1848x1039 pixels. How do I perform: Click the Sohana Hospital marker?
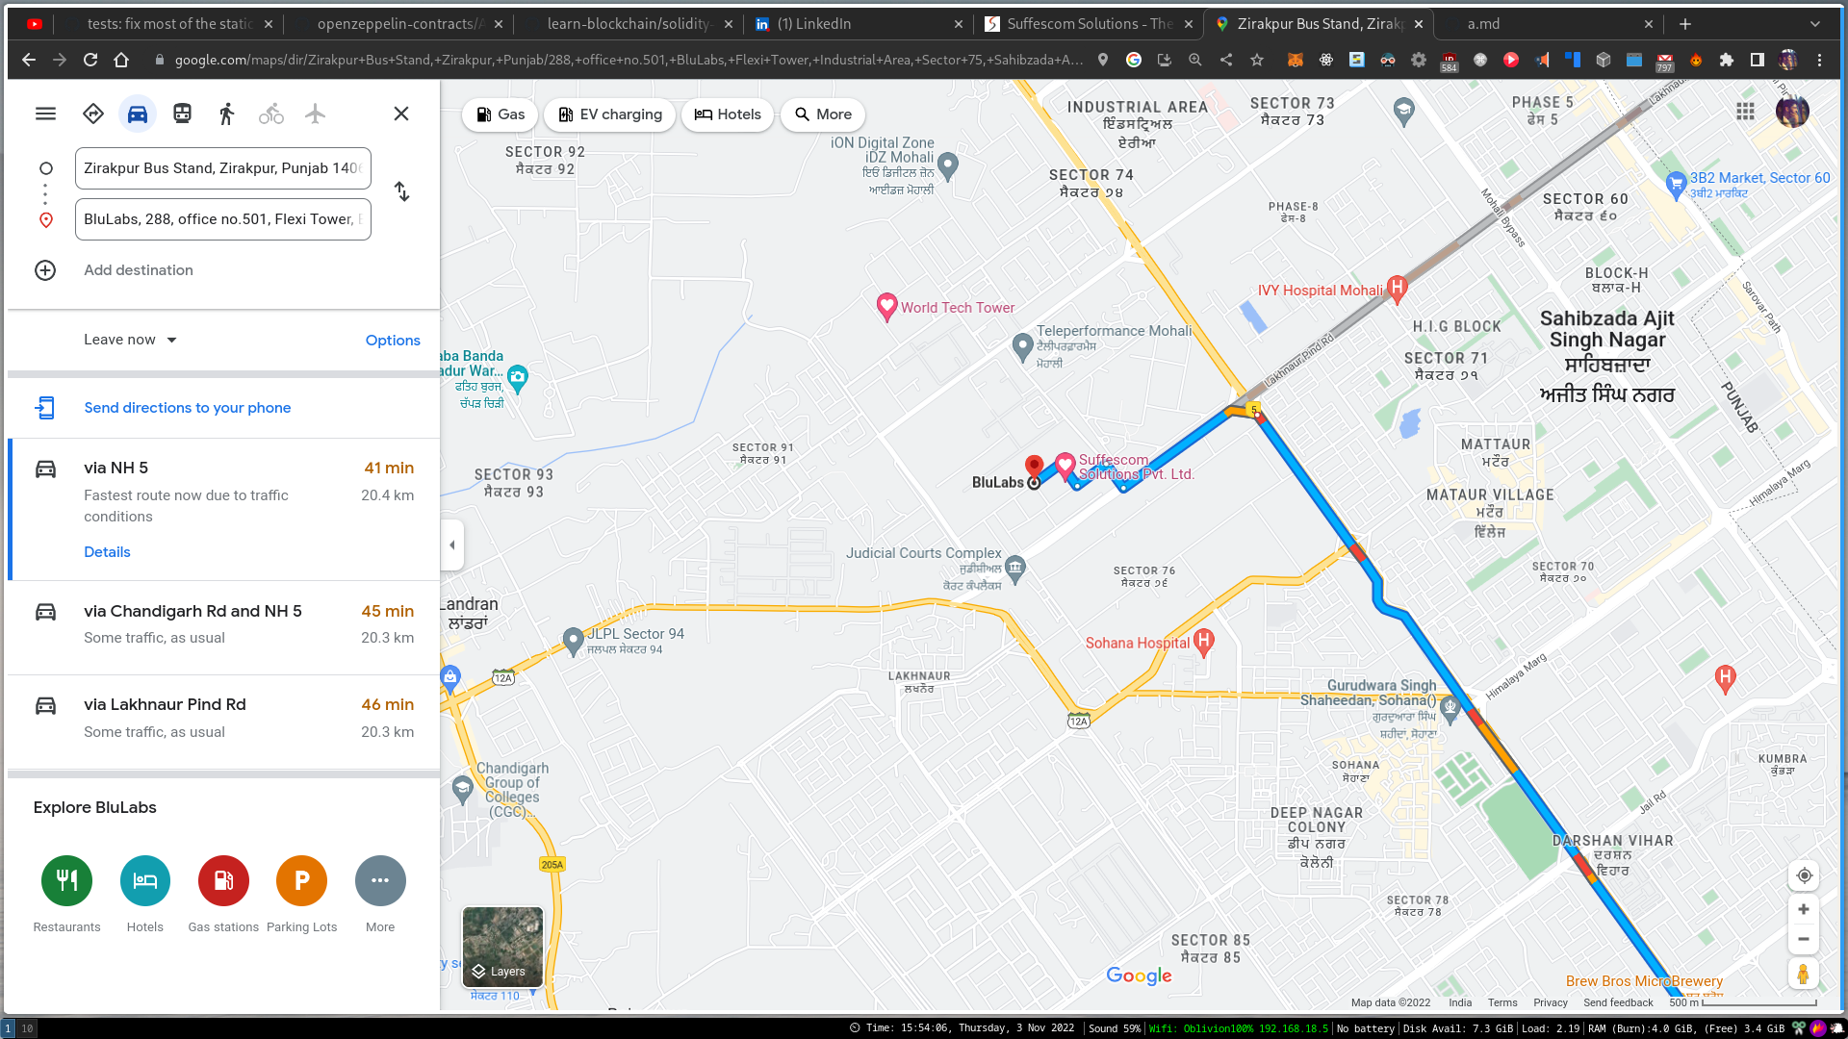coord(1203,641)
